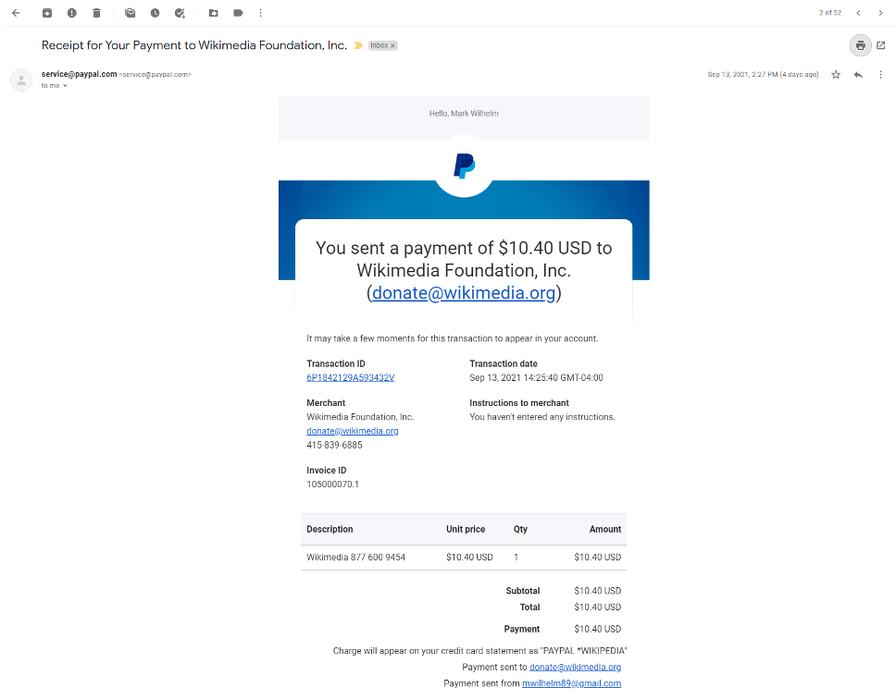The image size is (896, 700).
Task: Click the 'Wikimedia 877 600 9454' description cell
Action: (x=356, y=558)
